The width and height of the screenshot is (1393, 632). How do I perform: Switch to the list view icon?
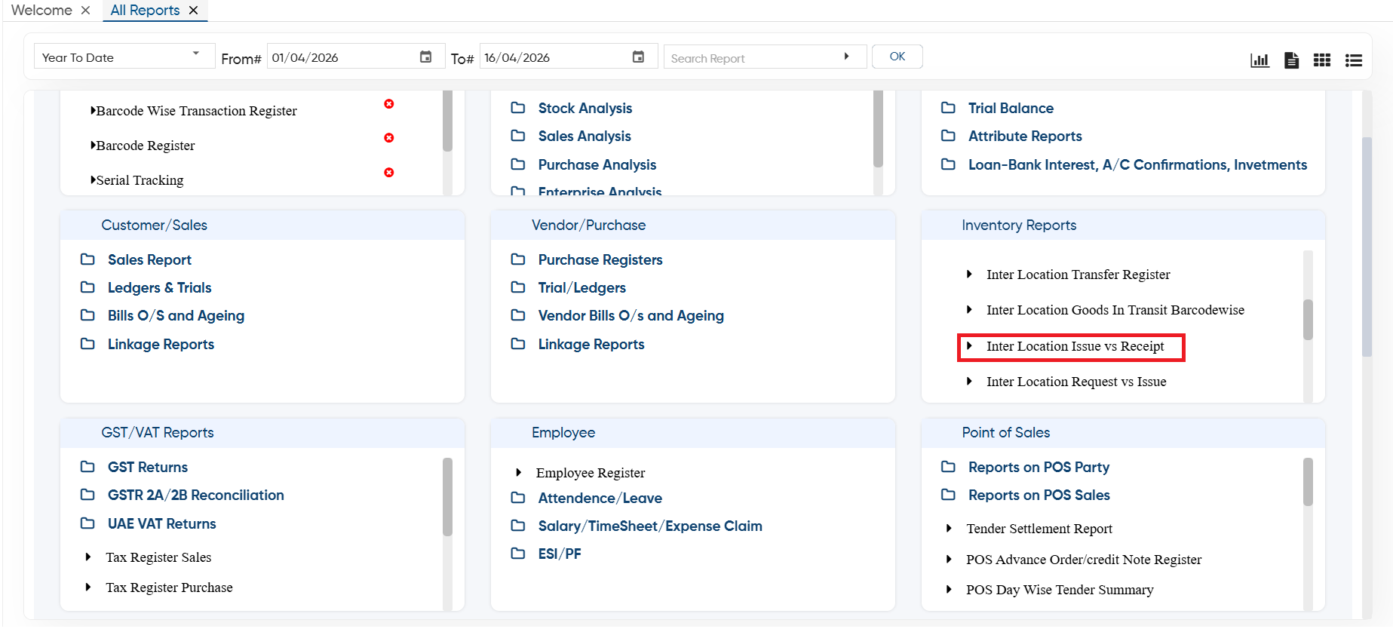[x=1353, y=60]
